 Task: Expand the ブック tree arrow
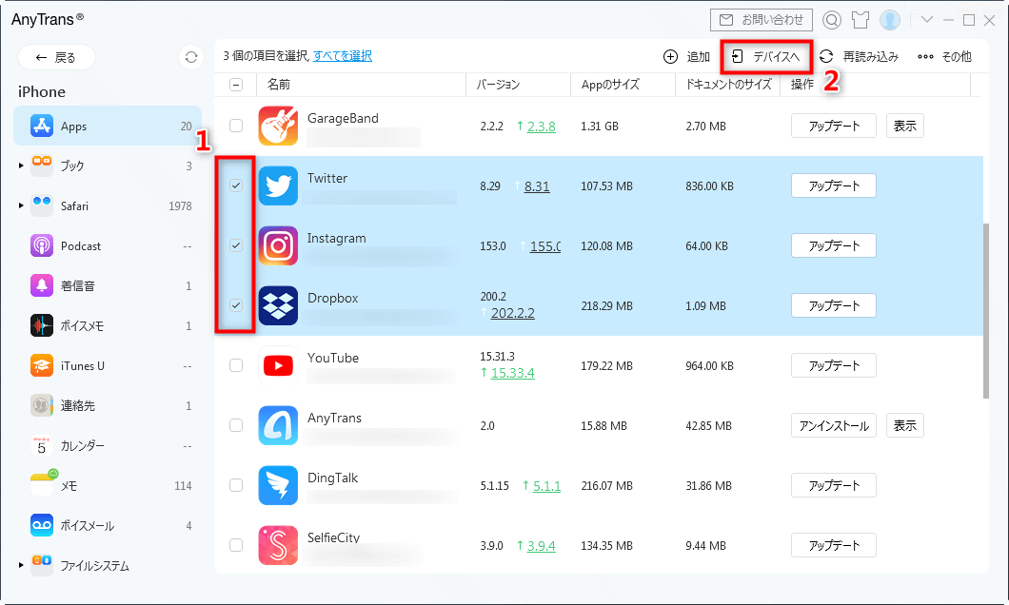[21, 166]
